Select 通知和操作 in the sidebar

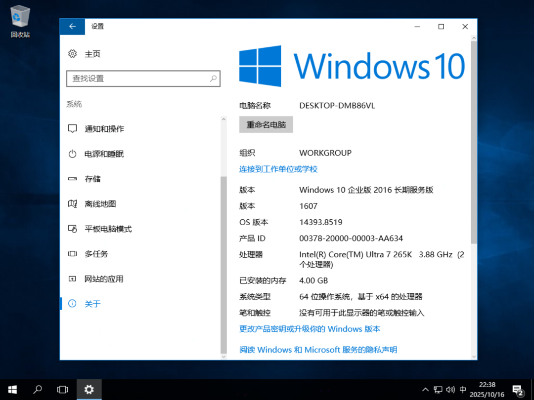click(x=140, y=128)
